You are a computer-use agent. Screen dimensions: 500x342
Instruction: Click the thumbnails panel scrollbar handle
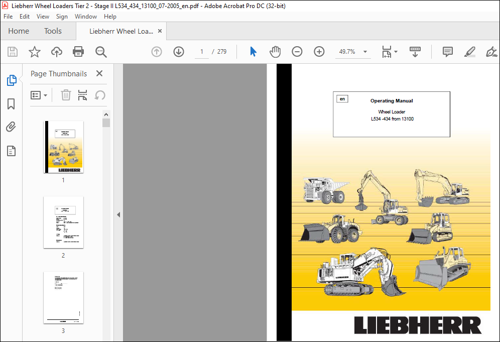(x=106, y=123)
